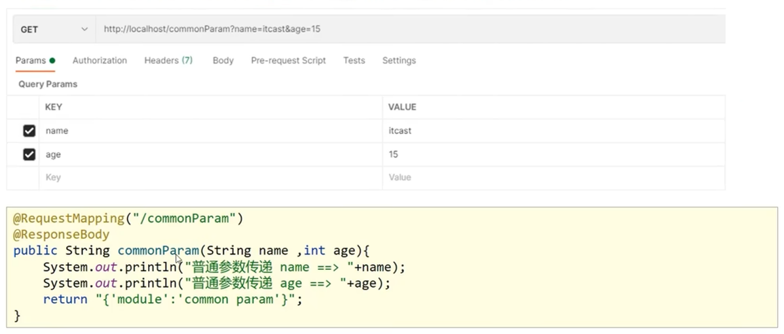Open the Pre-request Script tab
The width and height of the screenshot is (784, 334).
pyautogui.click(x=288, y=60)
